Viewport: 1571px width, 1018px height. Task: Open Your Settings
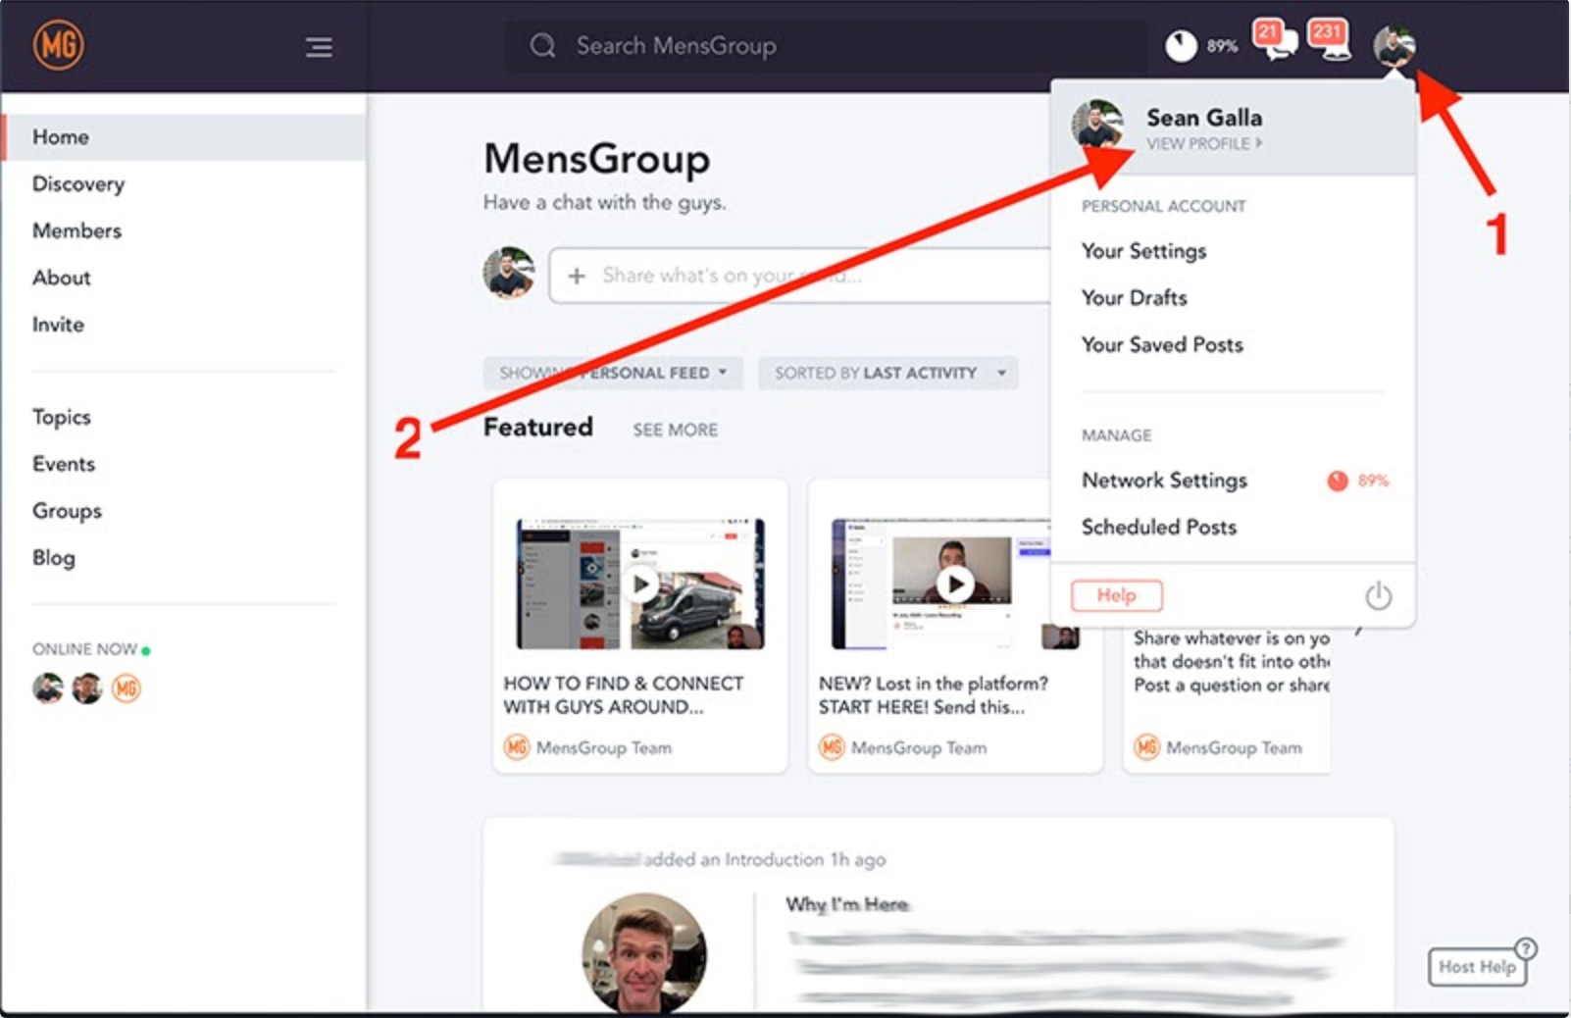coord(1143,251)
